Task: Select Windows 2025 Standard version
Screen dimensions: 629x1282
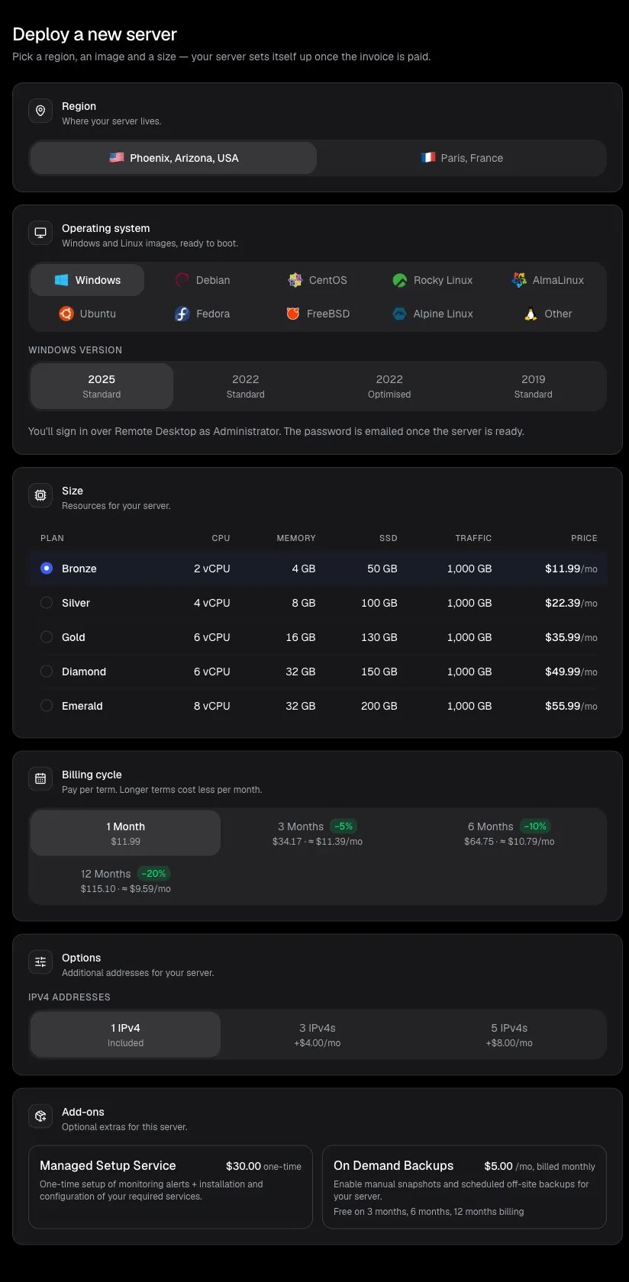Action: (102, 386)
